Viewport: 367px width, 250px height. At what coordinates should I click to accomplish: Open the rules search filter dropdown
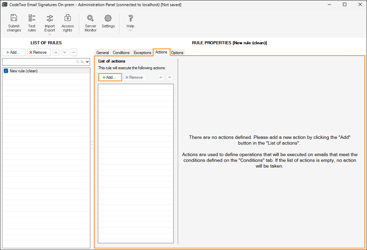click(87, 62)
